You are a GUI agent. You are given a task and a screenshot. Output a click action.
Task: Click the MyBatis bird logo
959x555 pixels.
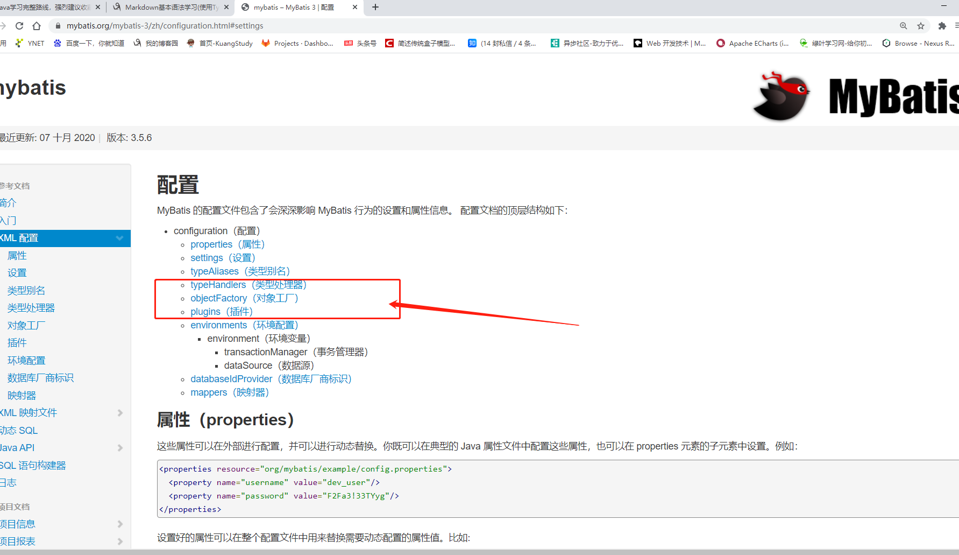[782, 96]
